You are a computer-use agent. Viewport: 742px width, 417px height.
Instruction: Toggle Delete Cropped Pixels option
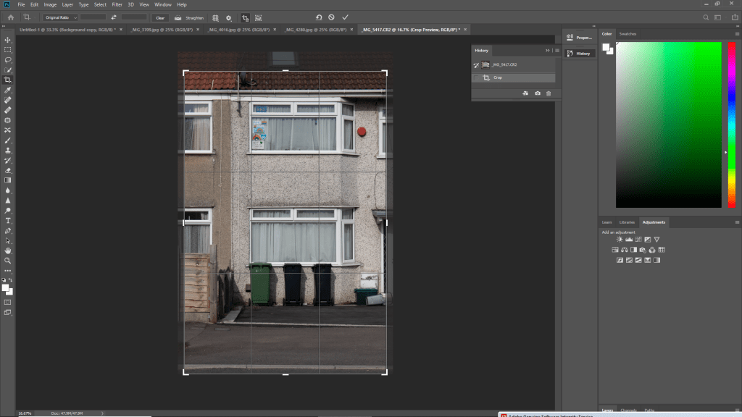coord(245,17)
